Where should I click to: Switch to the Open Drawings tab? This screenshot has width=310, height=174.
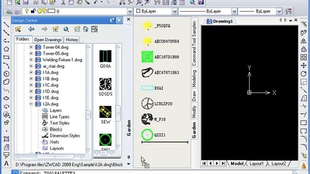(48, 40)
